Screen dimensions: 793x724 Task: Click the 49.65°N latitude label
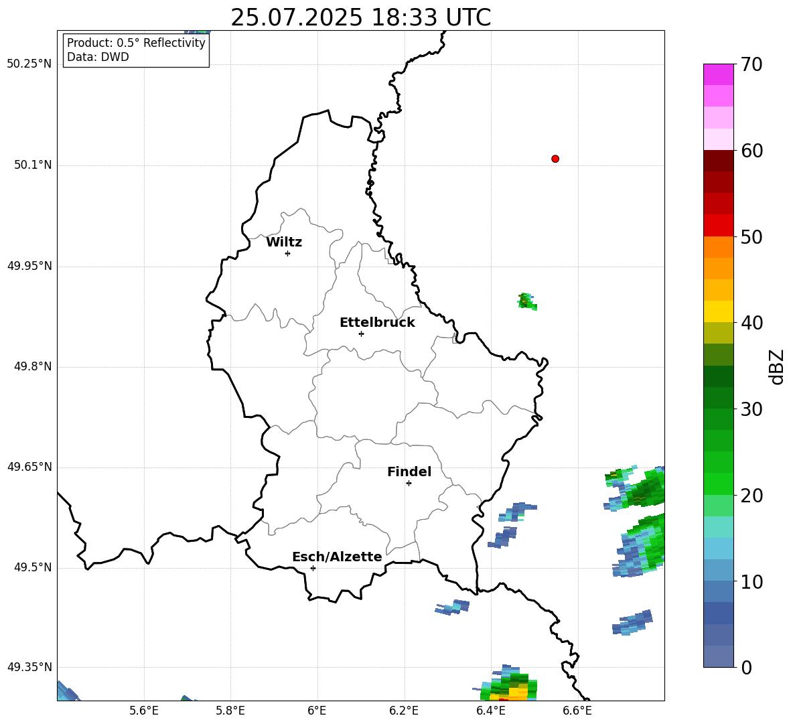click(29, 467)
